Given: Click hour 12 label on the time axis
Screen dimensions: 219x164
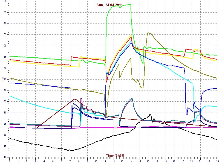Looking at the screenshot, I should coord(113,162).
